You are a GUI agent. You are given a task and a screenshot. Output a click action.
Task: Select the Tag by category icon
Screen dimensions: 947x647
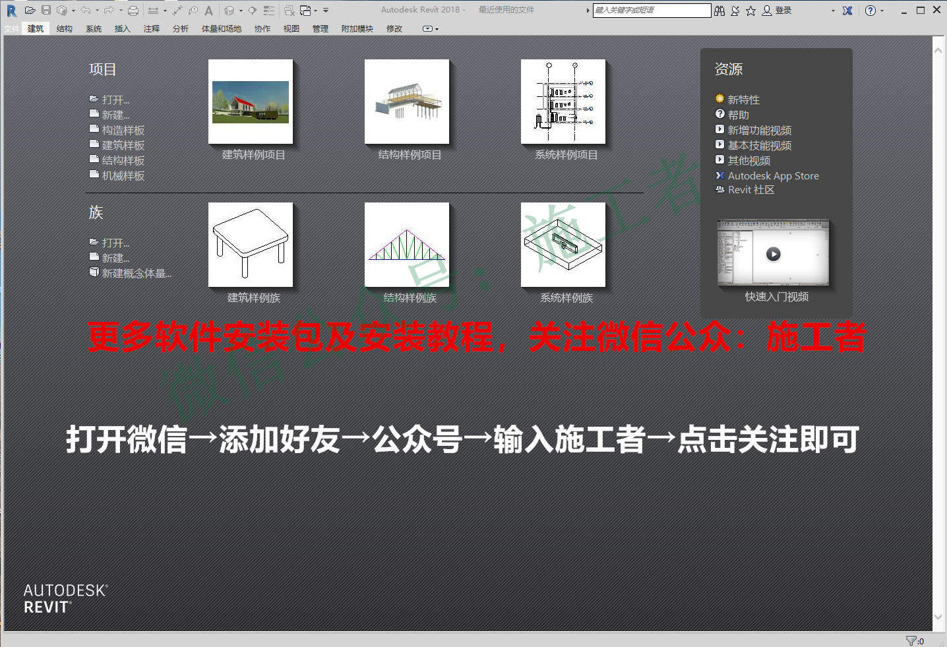pyautogui.click(x=193, y=11)
